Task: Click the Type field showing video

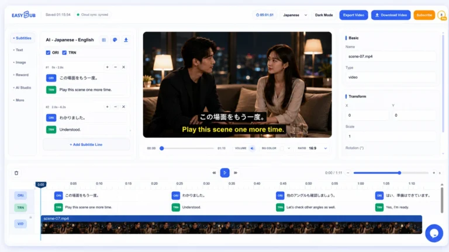Action: tap(391, 78)
